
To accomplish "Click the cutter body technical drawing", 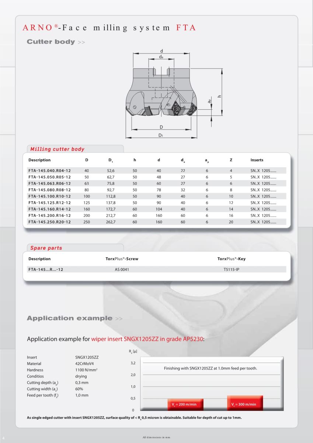I will pyautogui.click(x=174, y=94).
